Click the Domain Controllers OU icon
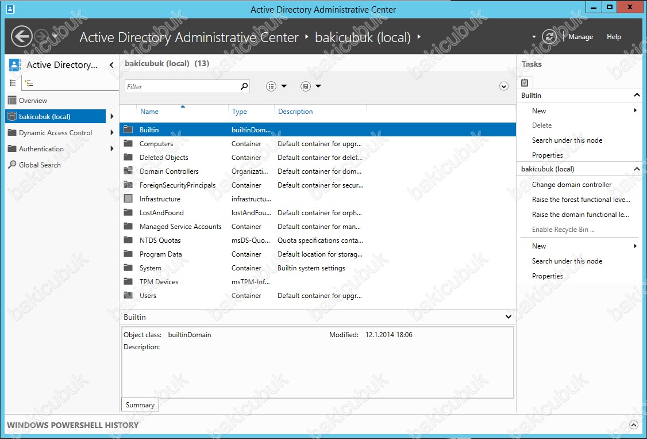 pos(128,171)
